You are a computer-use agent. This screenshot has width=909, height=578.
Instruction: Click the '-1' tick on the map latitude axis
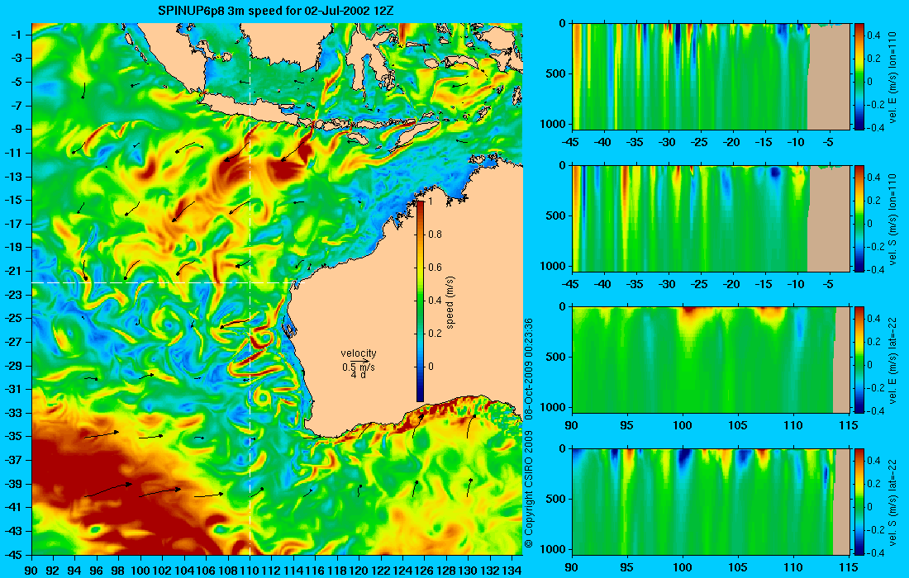click(17, 35)
